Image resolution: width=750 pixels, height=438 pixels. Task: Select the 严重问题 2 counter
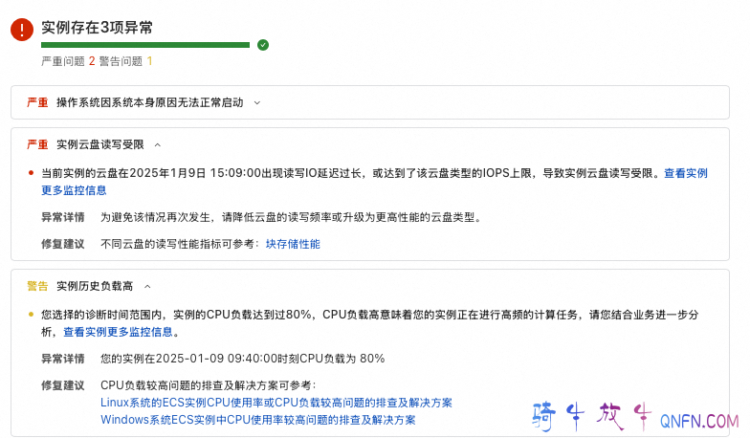point(68,61)
